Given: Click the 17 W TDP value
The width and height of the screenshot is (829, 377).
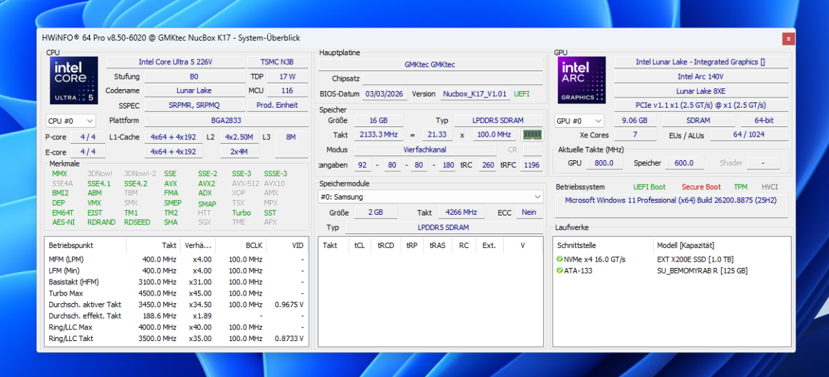Looking at the screenshot, I should click(x=287, y=77).
